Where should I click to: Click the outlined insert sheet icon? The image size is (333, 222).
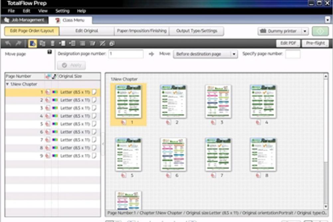pyautogui.click(x=72, y=43)
